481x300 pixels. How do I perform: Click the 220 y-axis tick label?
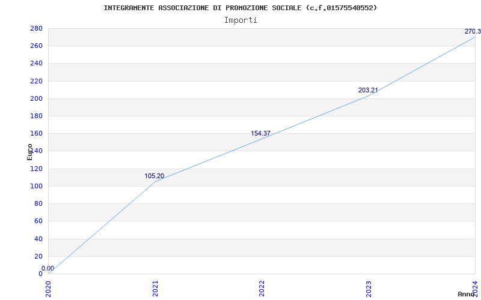[x=36, y=81]
